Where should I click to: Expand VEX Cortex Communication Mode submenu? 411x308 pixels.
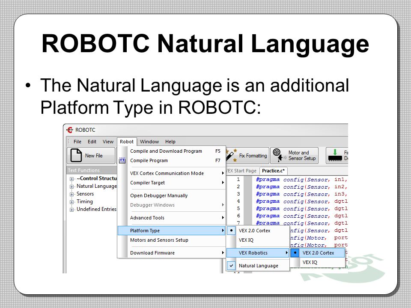pyautogui.click(x=171, y=173)
